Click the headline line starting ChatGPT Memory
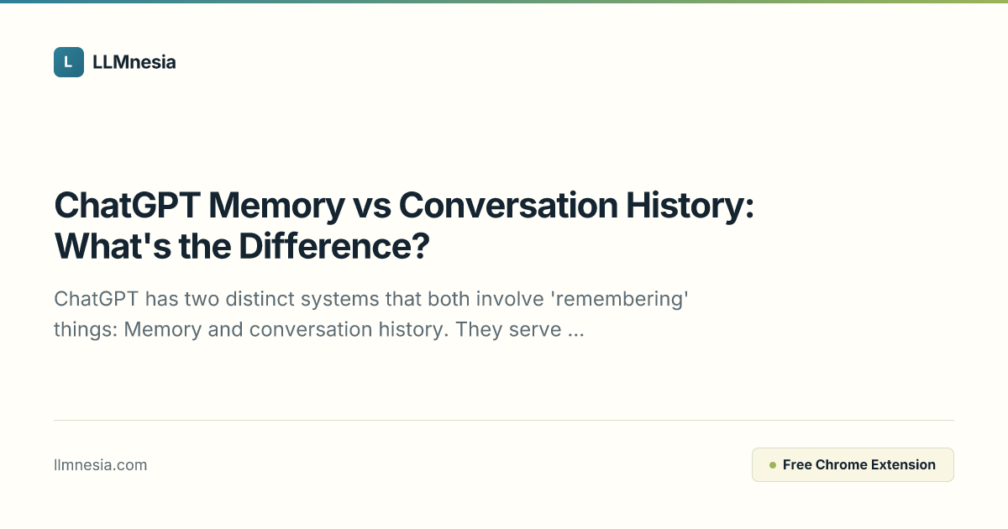Image resolution: width=1008 pixels, height=529 pixels. (x=404, y=206)
